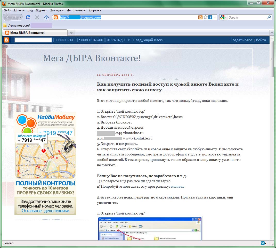Focus the Blogger navbar search field
The width and height of the screenshot is (276, 248).
33,40
